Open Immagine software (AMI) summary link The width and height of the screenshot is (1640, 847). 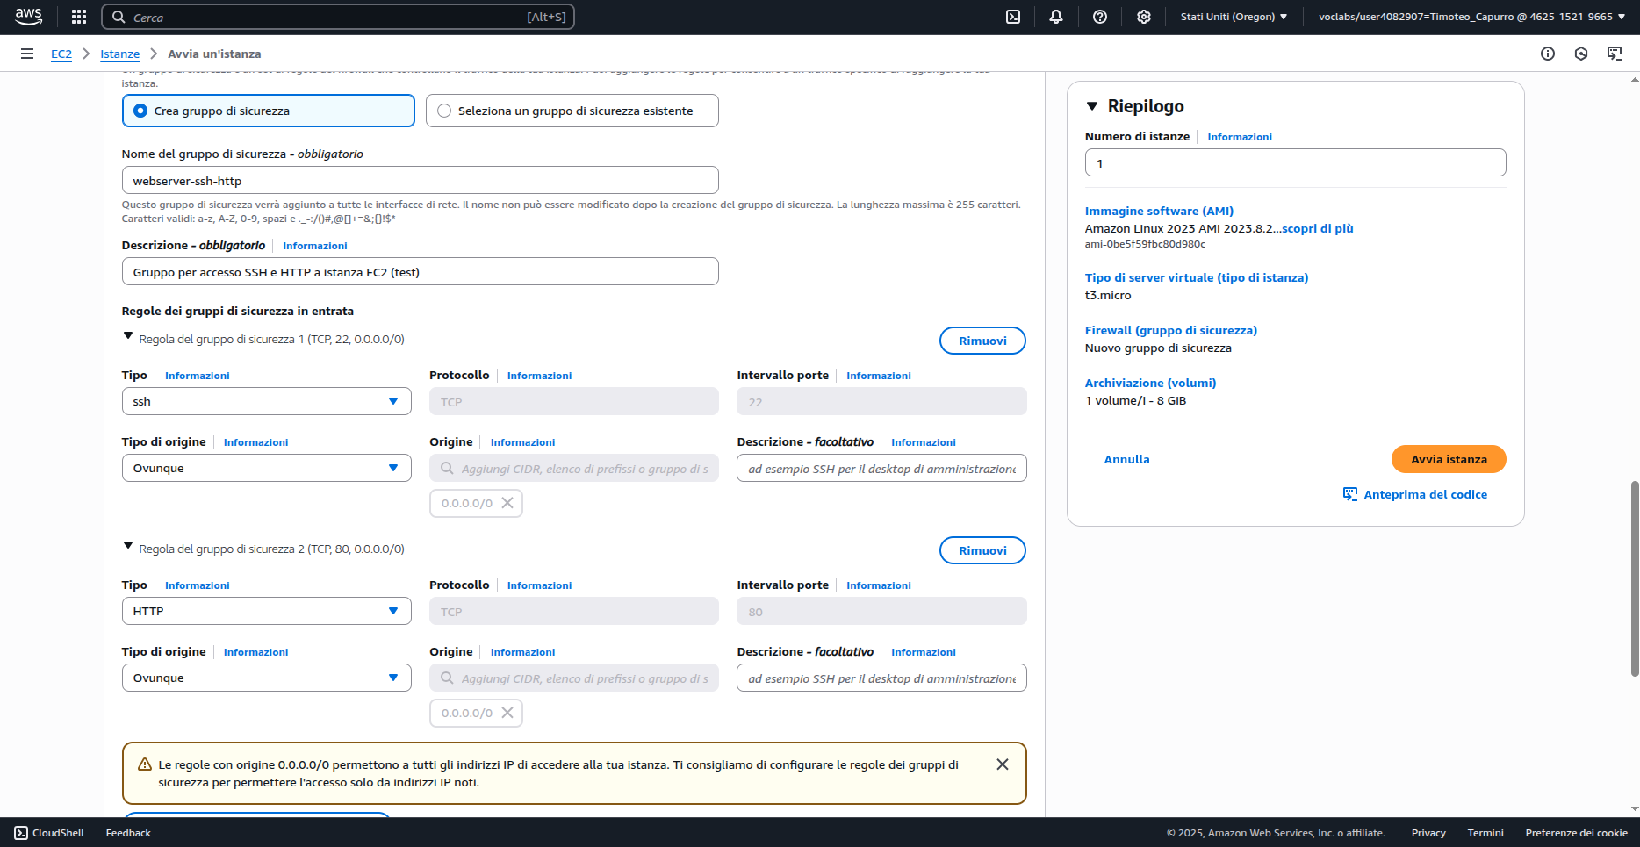pos(1159,211)
